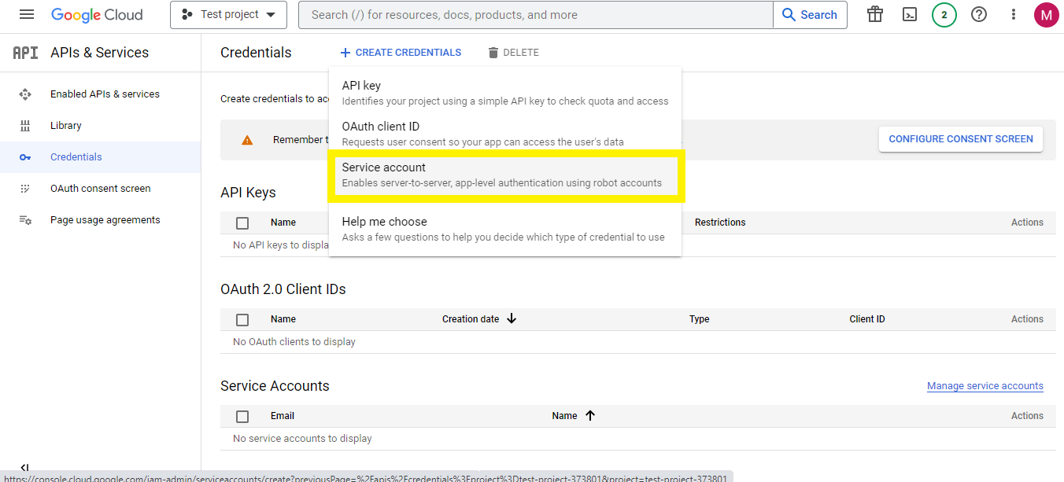Click the resources search field

pyautogui.click(x=534, y=14)
